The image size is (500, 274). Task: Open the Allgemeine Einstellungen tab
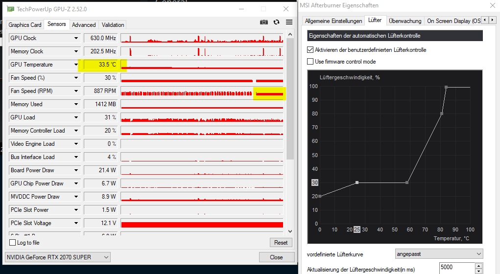click(333, 21)
